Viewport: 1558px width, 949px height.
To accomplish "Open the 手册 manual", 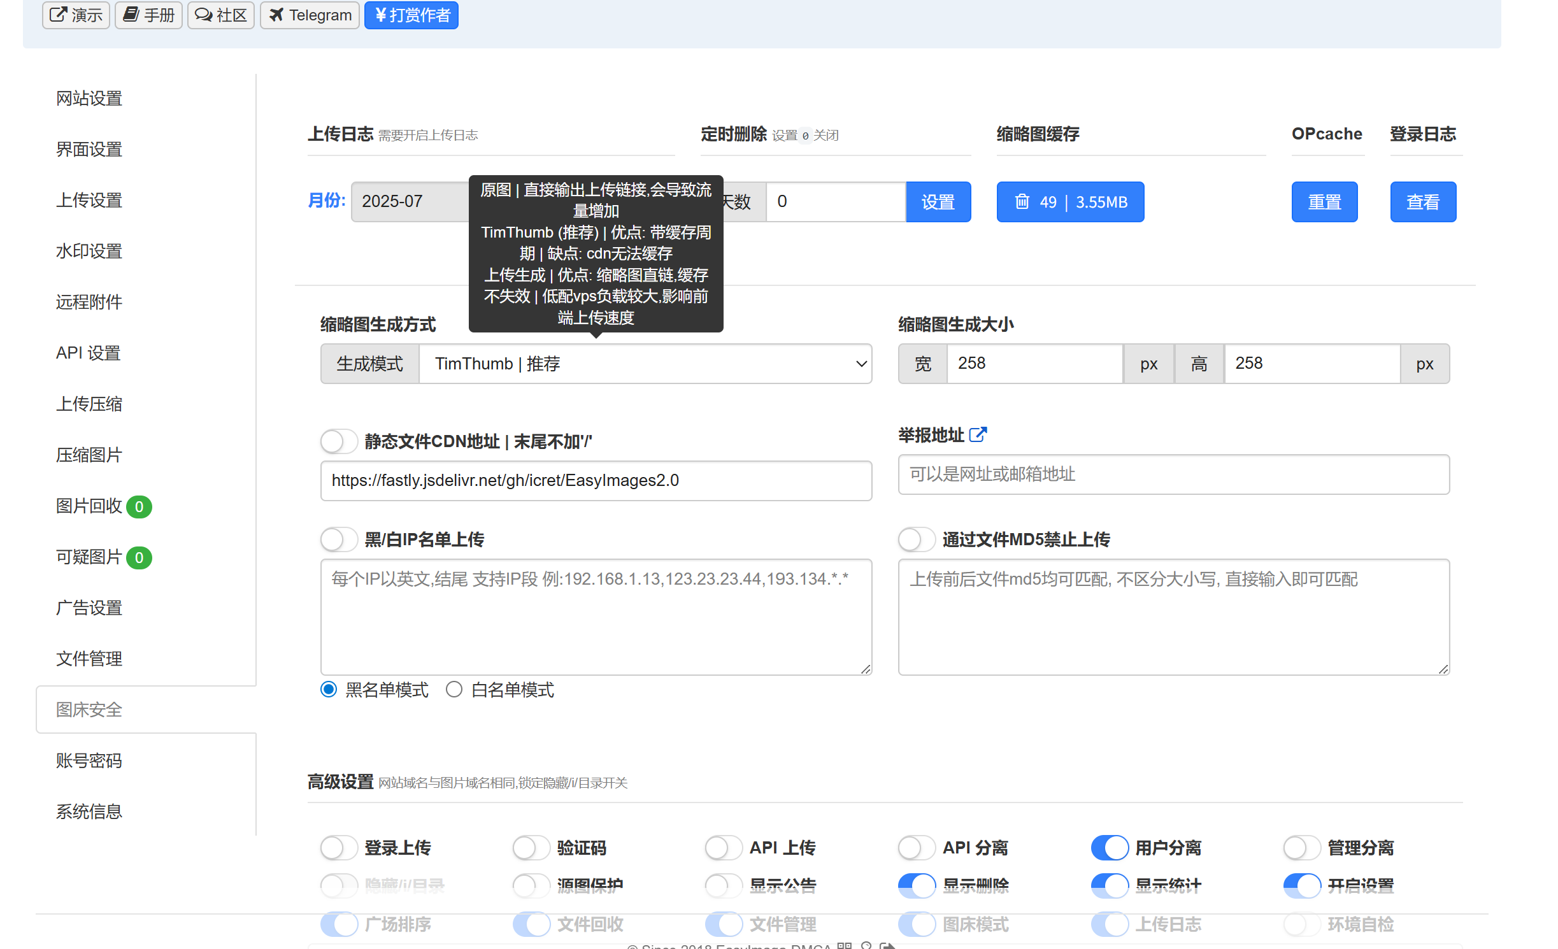I will coord(148,15).
